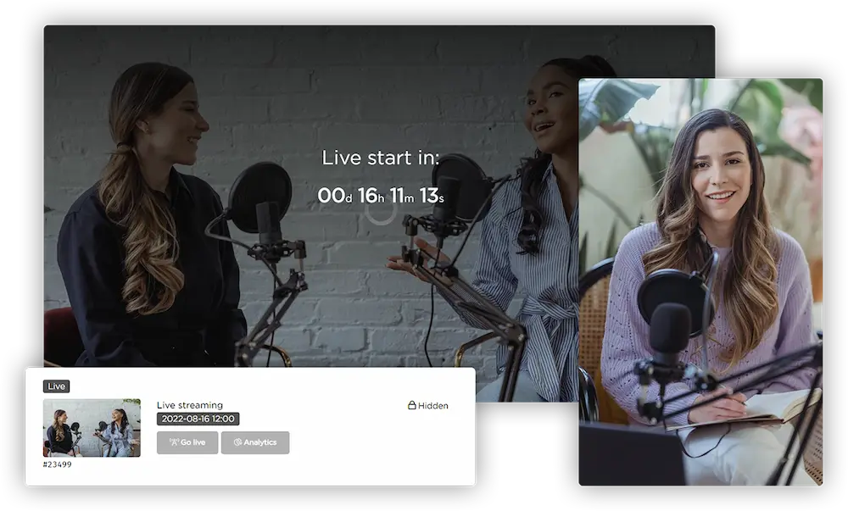Open the Go live streaming control

click(x=187, y=442)
